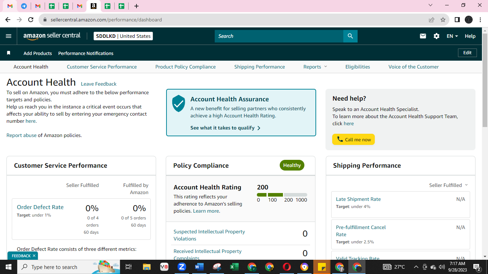Open Sticky Notes from the taskbar

coord(322,267)
